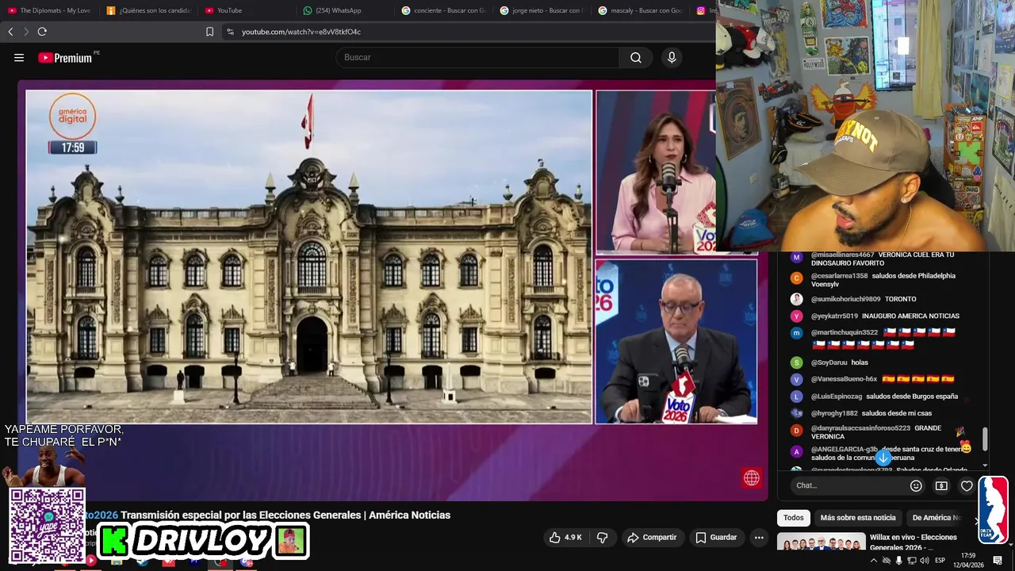The width and height of the screenshot is (1015, 571).
Task: Open the Windows notification center icon
Action: pyautogui.click(x=998, y=561)
